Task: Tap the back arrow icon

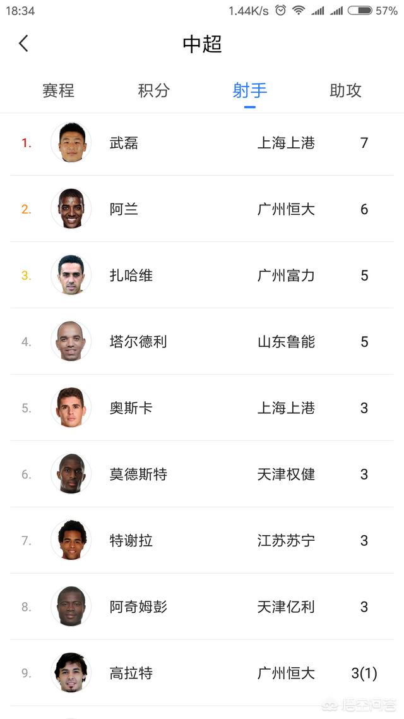Action: [x=24, y=44]
